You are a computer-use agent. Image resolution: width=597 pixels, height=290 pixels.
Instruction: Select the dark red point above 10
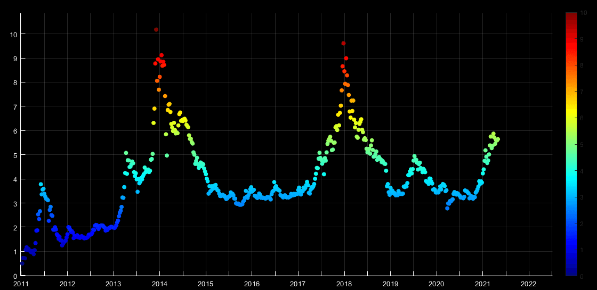(156, 30)
